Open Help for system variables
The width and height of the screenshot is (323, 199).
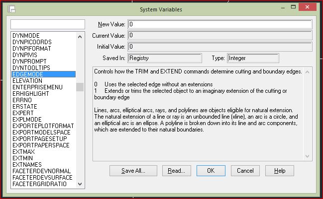pos(280,171)
